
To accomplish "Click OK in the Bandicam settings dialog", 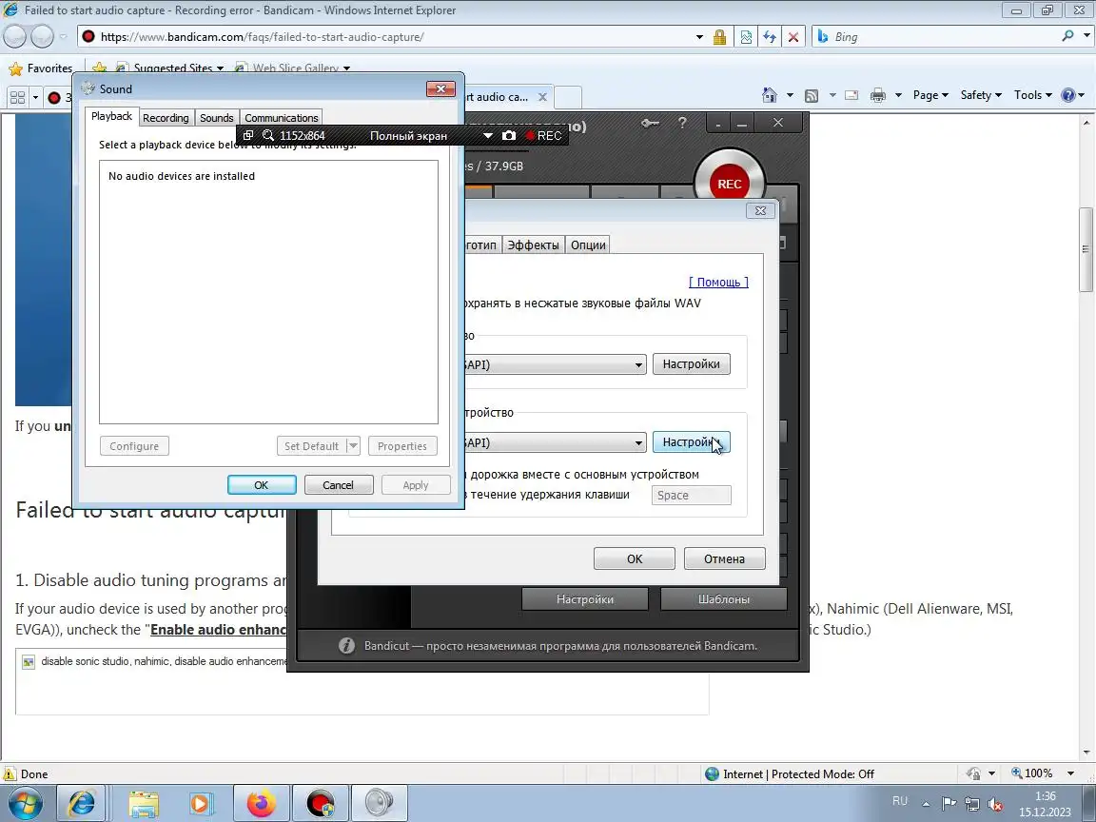I will 634,558.
